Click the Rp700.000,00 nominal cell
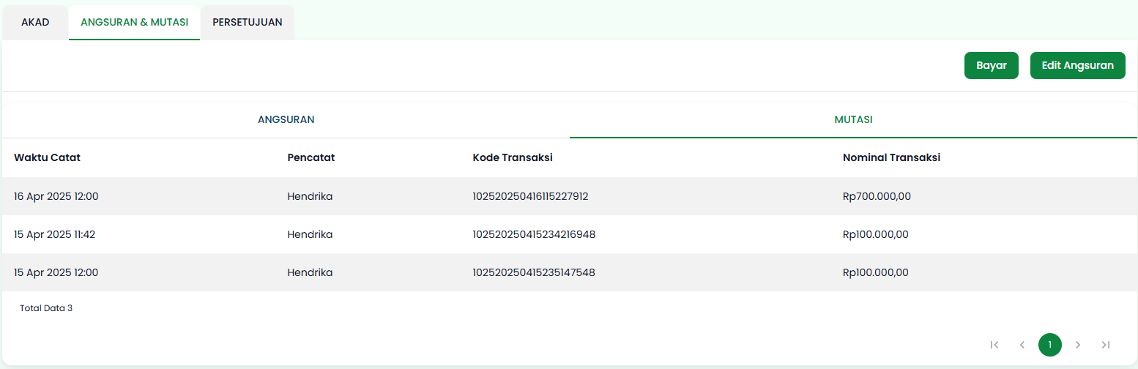This screenshot has height=369, width=1138. coord(877,196)
